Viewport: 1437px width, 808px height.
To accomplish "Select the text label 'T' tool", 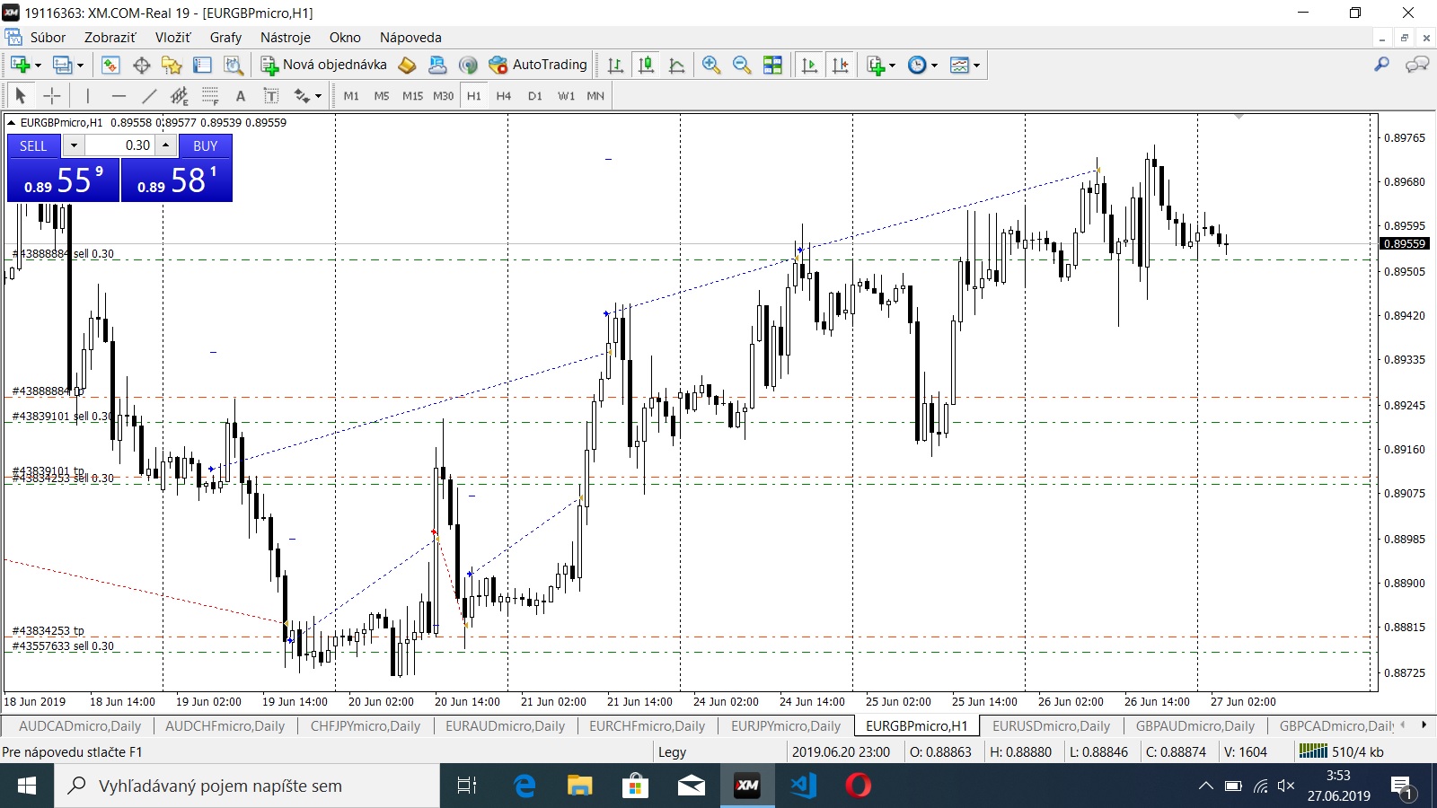I will pos(271,95).
